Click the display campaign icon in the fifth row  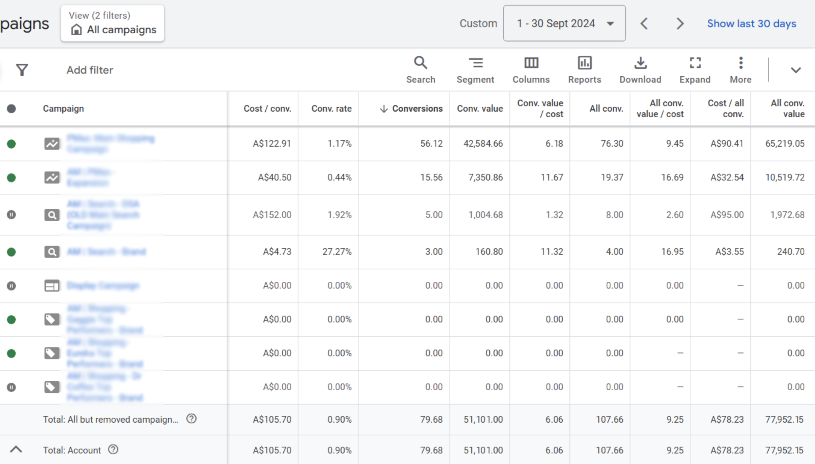(52, 286)
